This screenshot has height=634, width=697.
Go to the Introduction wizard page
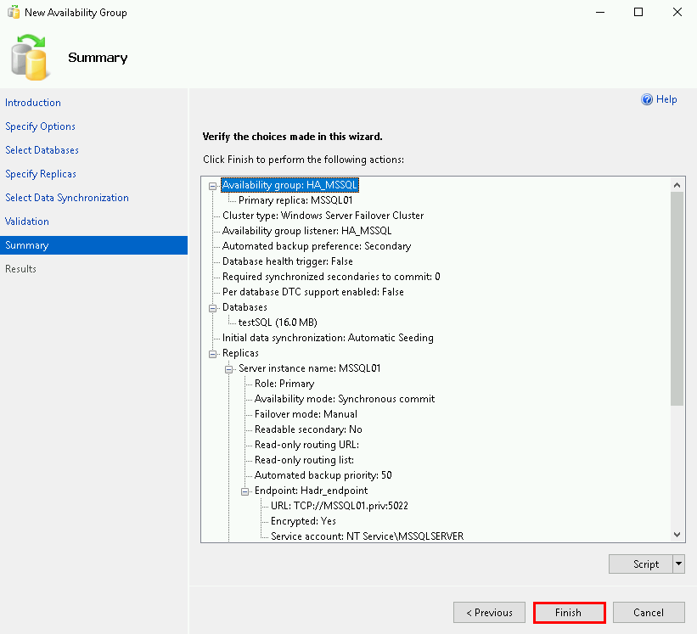pos(33,103)
